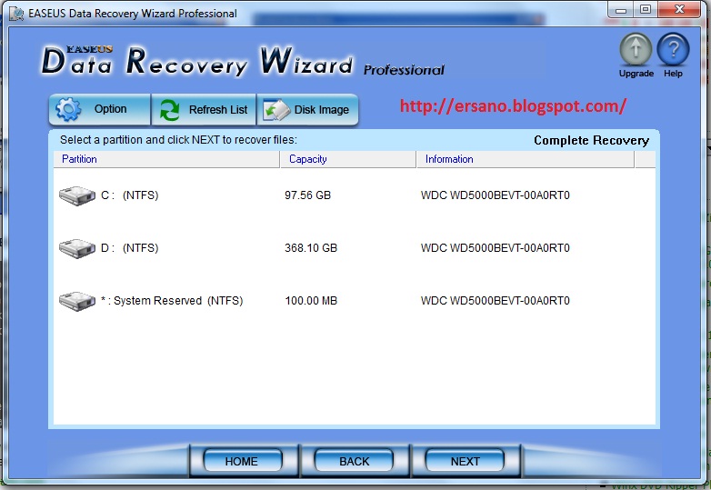The height and width of the screenshot is (490, 711).
Task: Click System Reserved row's WDC WD5000BEVT info
Action: [496, 301]
